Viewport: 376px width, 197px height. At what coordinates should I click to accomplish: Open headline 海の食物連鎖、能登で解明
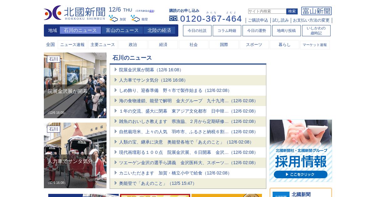tap(188, 101)
